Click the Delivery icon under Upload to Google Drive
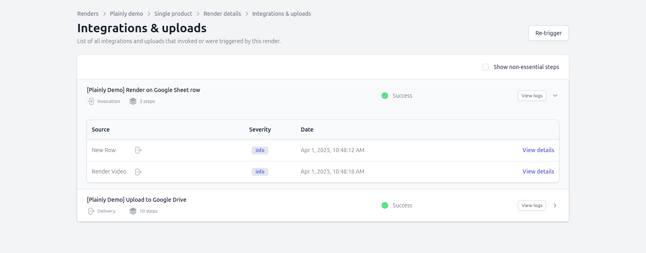The height and width of the screenshot is (253, 646). 91,211
